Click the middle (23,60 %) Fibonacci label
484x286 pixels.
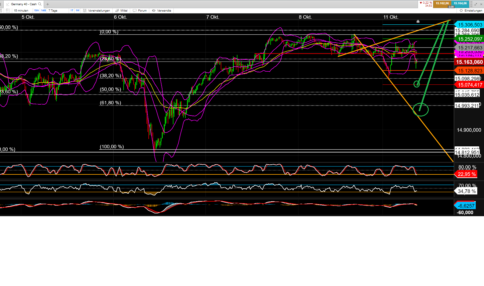tap(110, 59)
